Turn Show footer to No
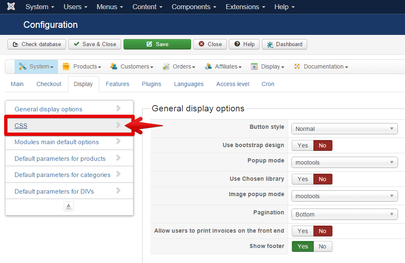 (x=323, y=246)
